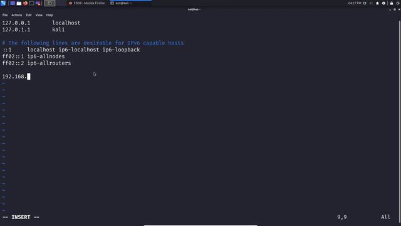Click the 9,9 cursor position indicator
401x226 pixels.
(342, 217)
